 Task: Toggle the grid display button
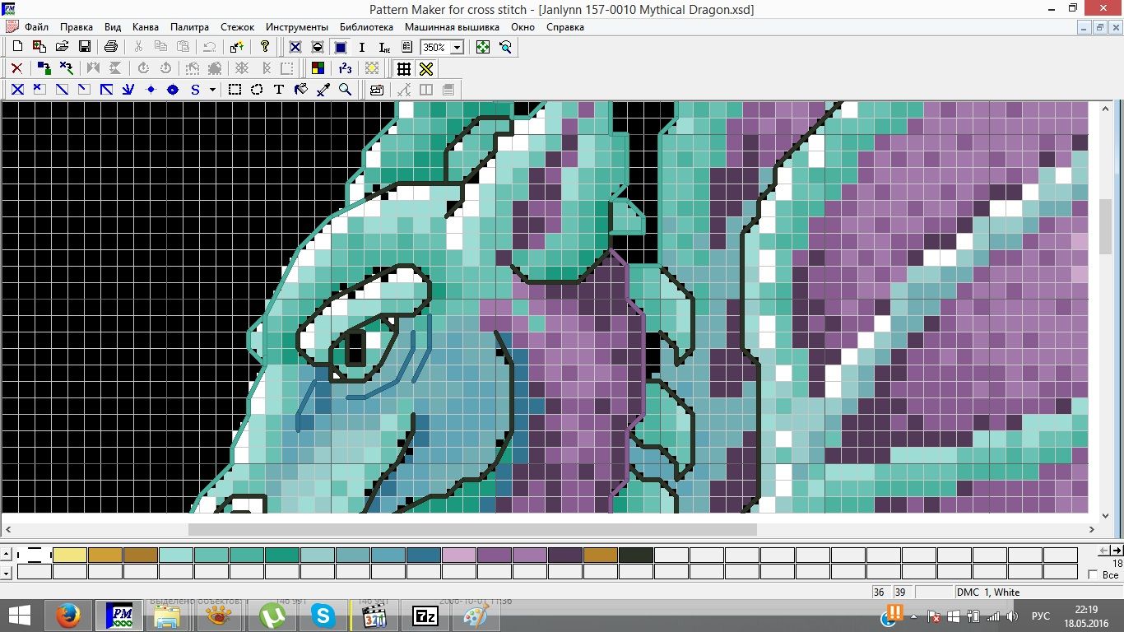coord(404,68)
